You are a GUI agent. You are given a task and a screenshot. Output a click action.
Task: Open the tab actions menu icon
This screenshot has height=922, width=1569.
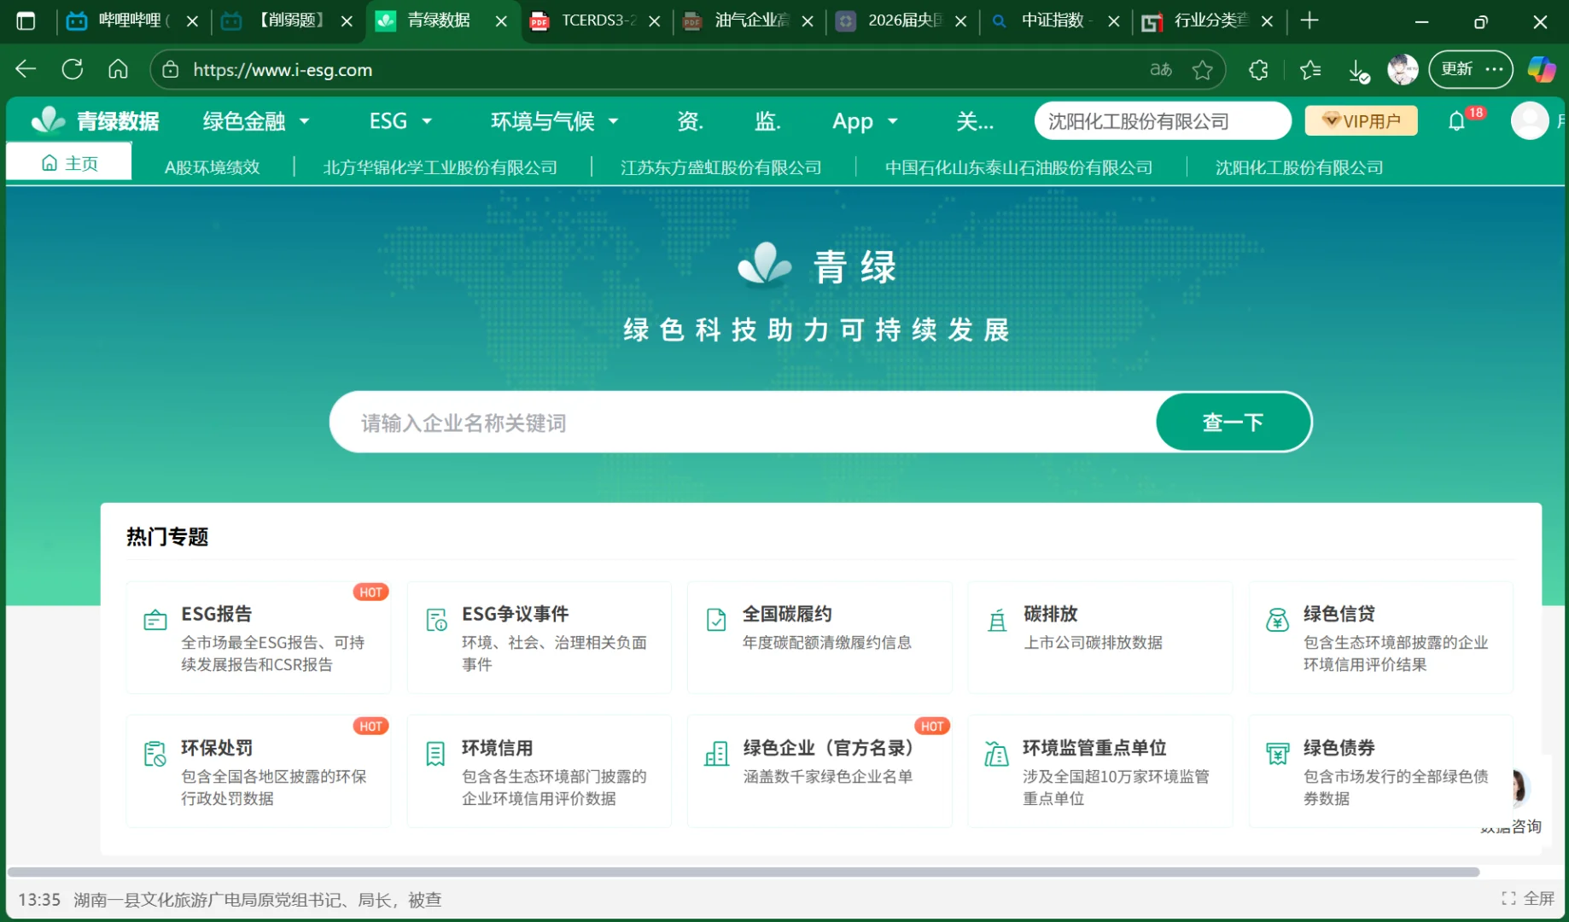point(26,20)
